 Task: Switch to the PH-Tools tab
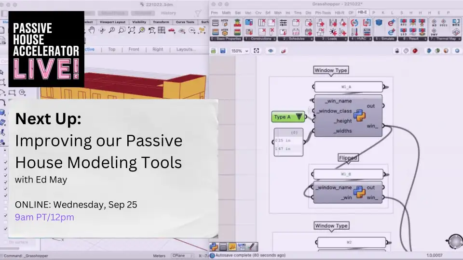tap(323, 13)
